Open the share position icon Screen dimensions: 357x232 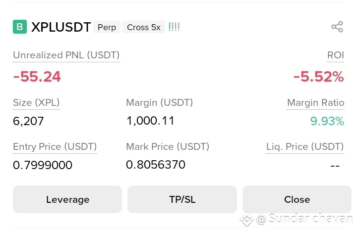337,27
